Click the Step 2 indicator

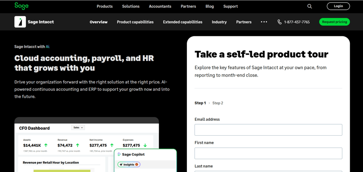[218, 103]
